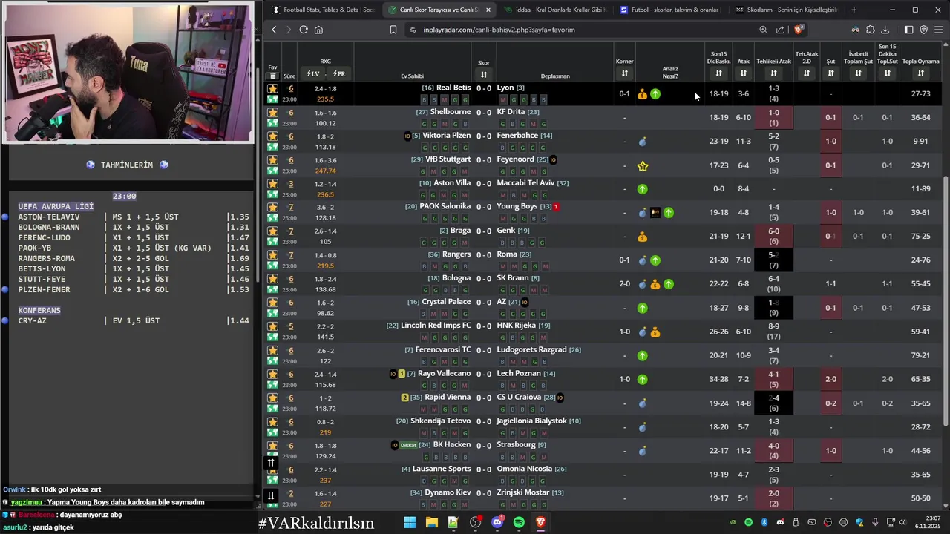Sort the Korner column
Viewport: 950px width, 534px height.
pos(624,73)
